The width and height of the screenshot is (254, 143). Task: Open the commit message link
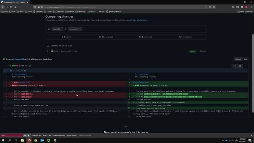pyautogui.click(x=66, y=51)
